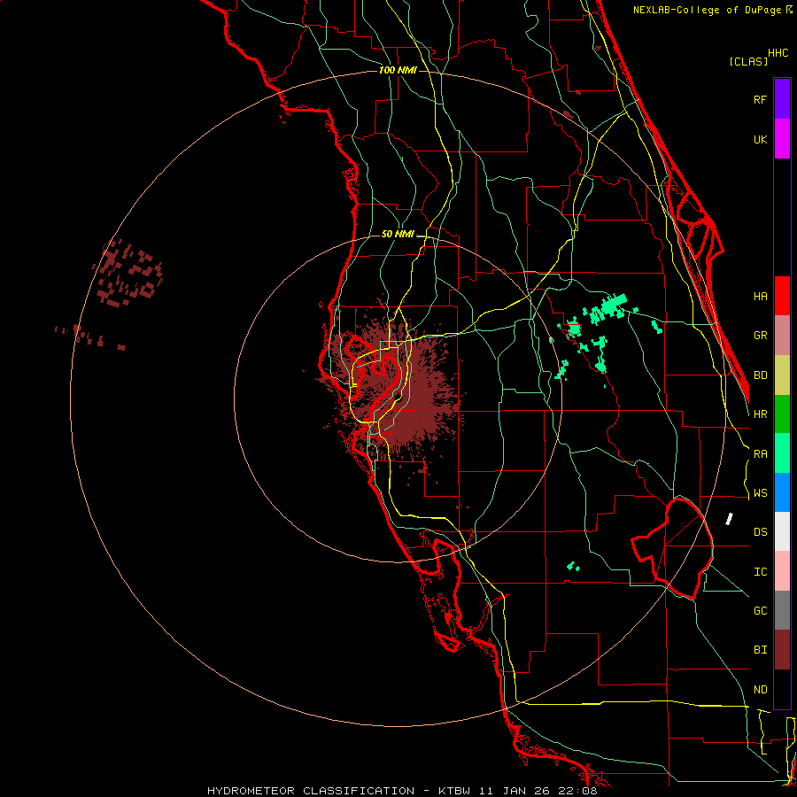
Task: Click the BD legend label
Action: click(760, 375)
